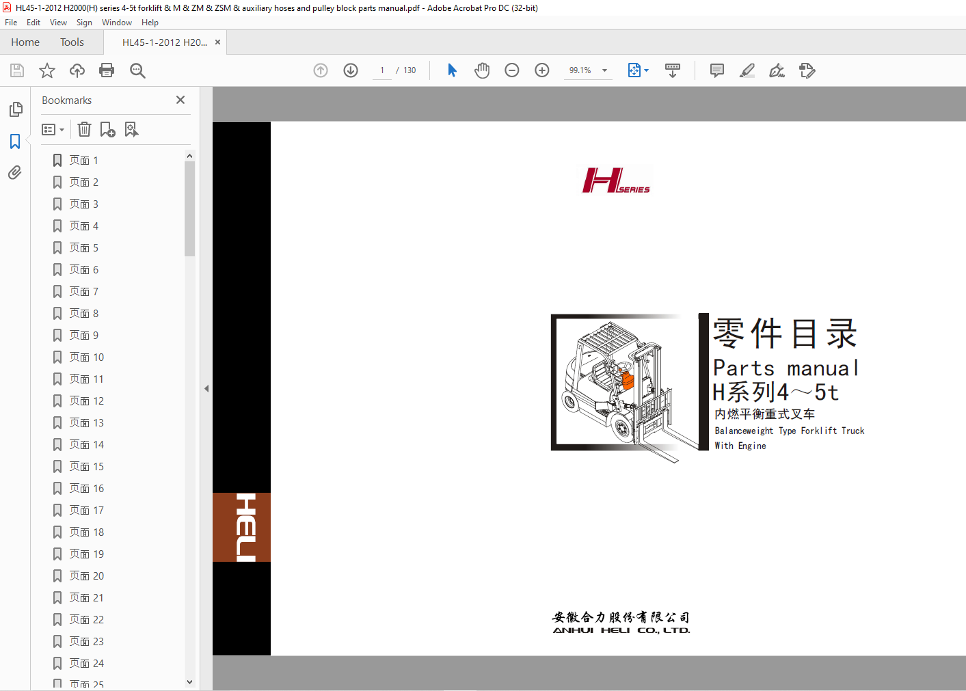The image size is (966, 691).
Task: Select bookmark 页面 9
Action: click(83, 336)
